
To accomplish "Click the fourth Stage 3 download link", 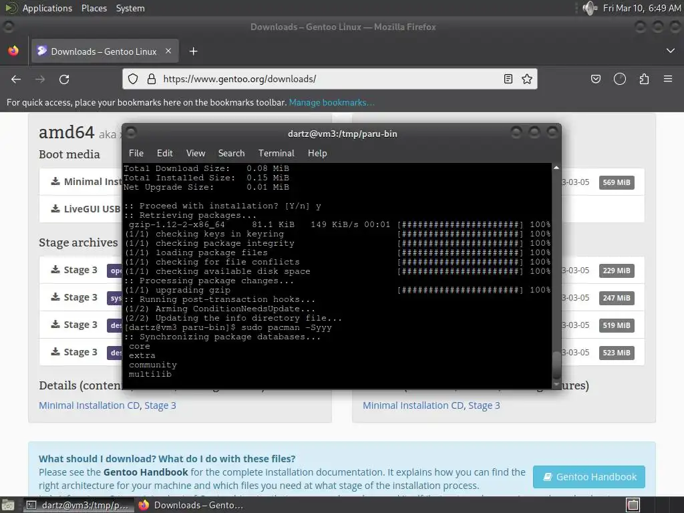I will coord(74,352).
